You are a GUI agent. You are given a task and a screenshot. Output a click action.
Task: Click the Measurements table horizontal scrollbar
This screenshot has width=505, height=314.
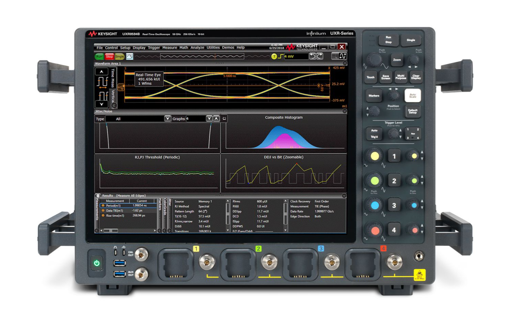point(110,231)
